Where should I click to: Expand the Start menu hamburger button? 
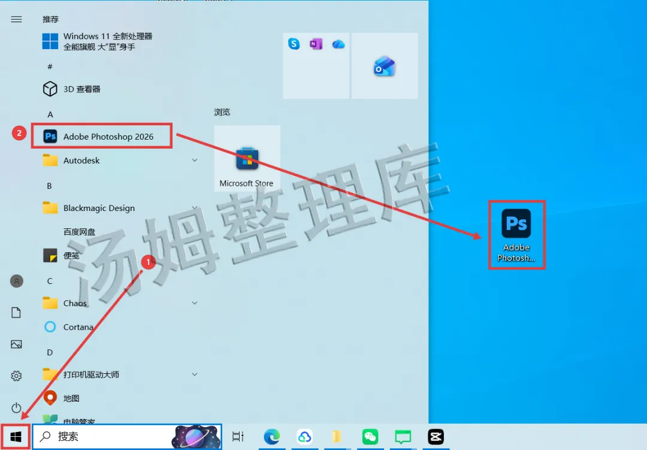(x=17, y=19)
